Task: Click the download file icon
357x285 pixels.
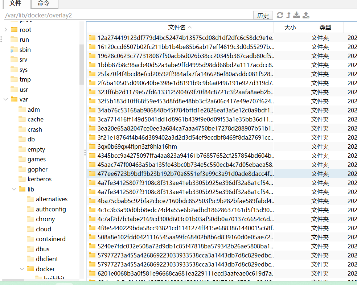Action: (x=297, y=15)
